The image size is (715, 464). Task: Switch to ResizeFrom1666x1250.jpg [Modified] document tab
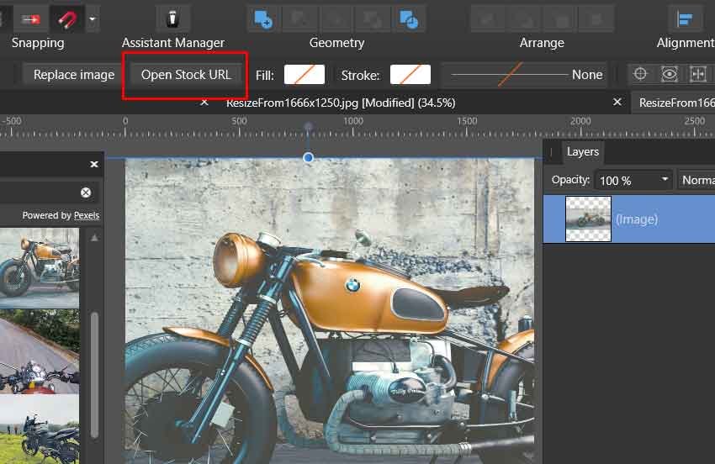[341, 103]
